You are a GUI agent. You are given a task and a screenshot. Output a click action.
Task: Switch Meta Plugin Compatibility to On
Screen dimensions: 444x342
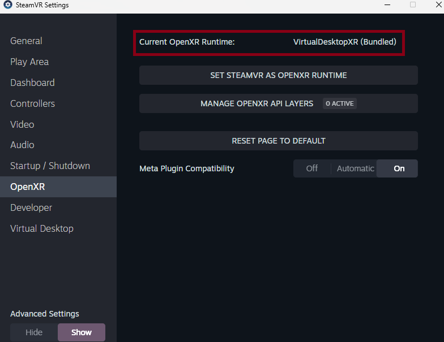(399, 168)
